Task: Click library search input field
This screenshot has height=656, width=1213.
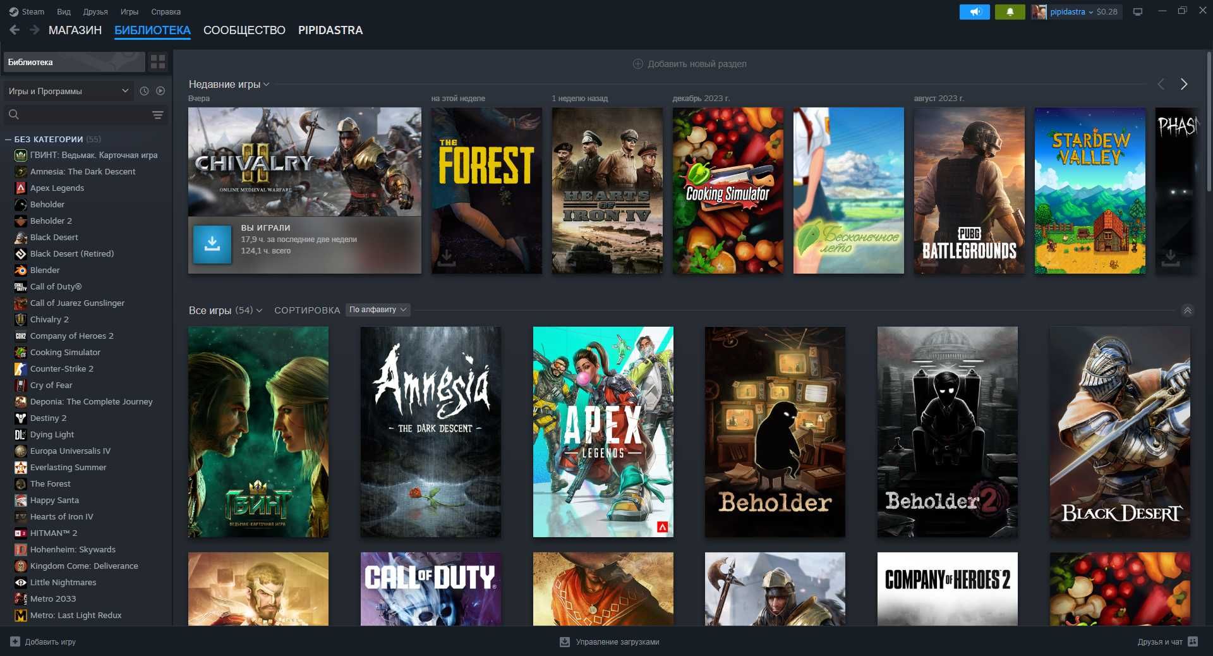Action: click(x=86, y=115)
